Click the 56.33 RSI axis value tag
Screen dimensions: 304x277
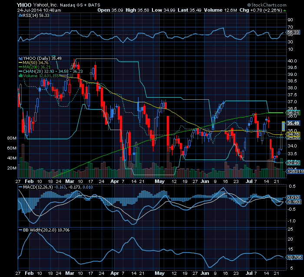(293, 33)
